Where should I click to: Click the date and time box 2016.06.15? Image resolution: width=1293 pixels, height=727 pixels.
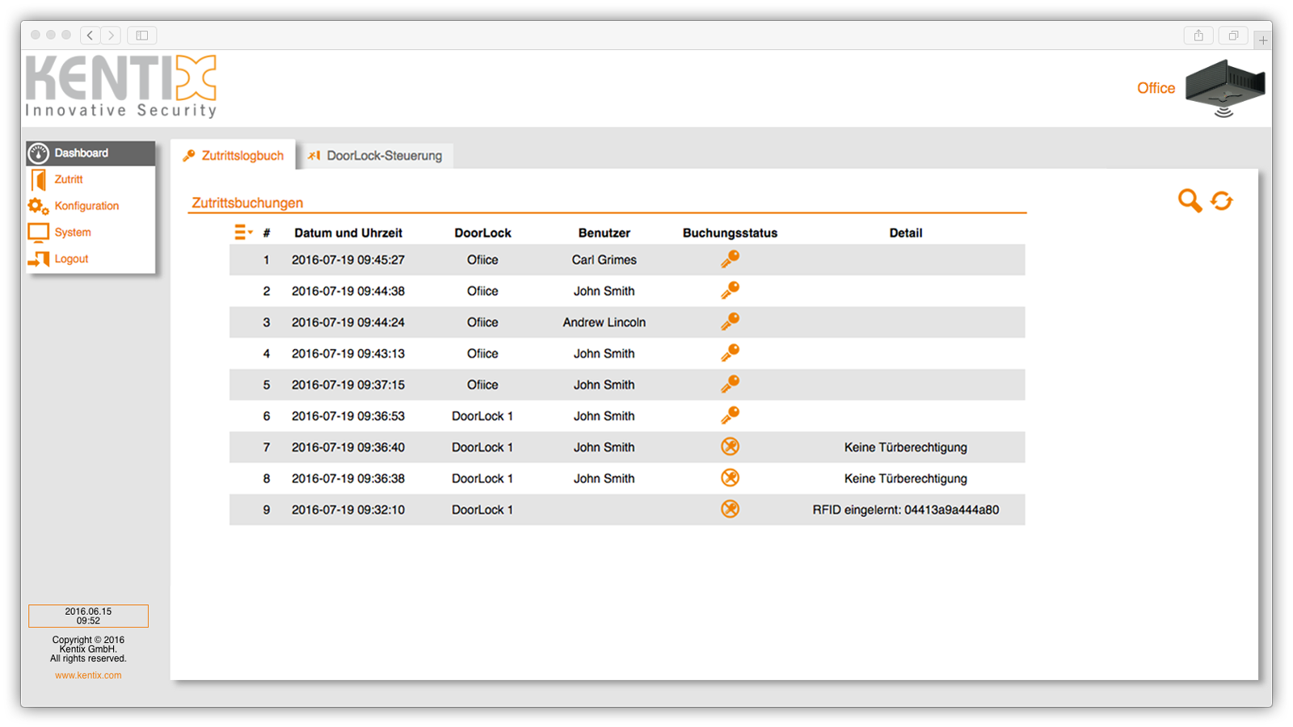click(88, 616)
